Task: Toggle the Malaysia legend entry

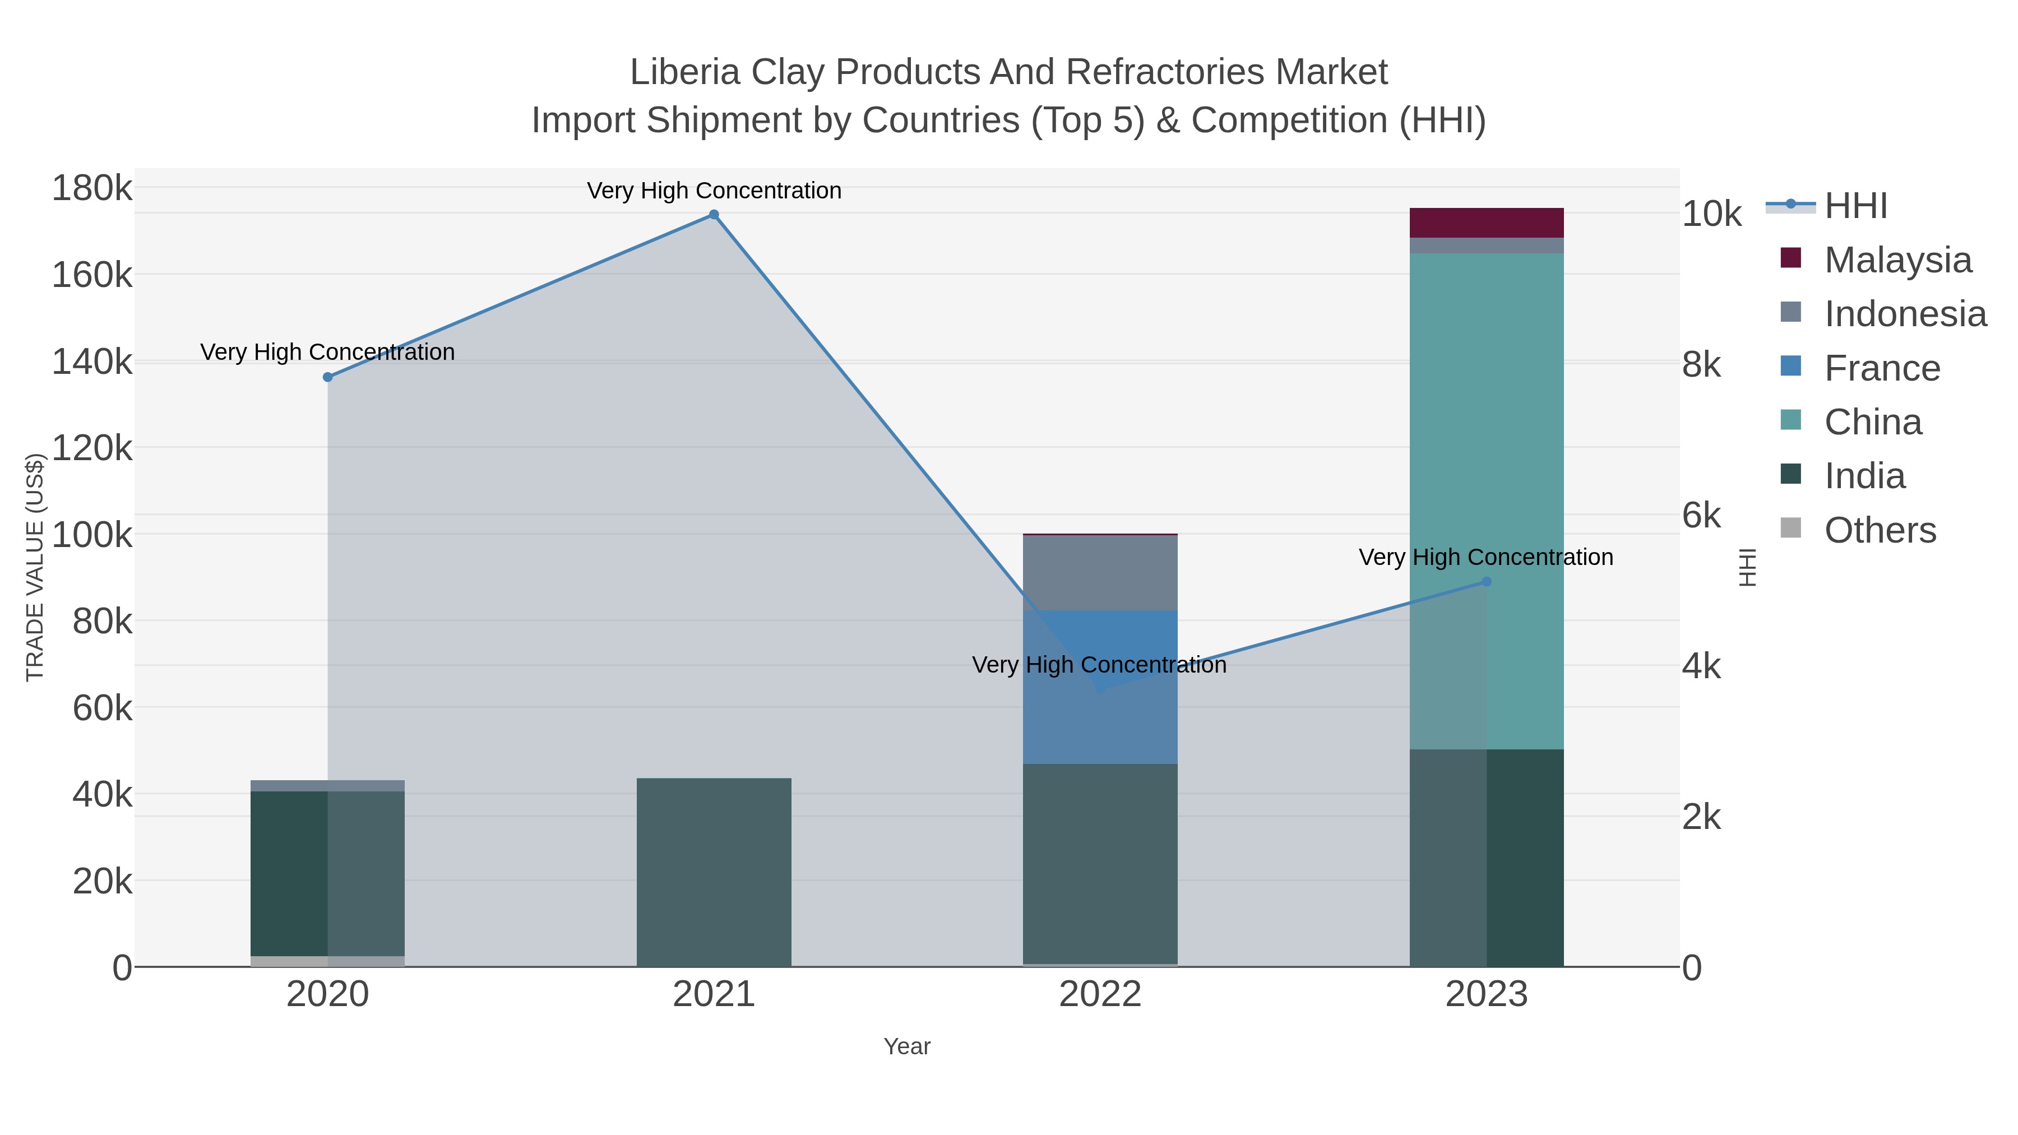Action: pos(1876,260)
